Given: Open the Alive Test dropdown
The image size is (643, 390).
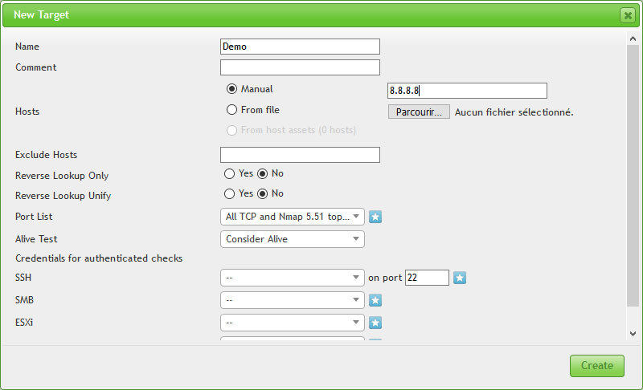Looking at the screenshot, I should coord(292,239).
